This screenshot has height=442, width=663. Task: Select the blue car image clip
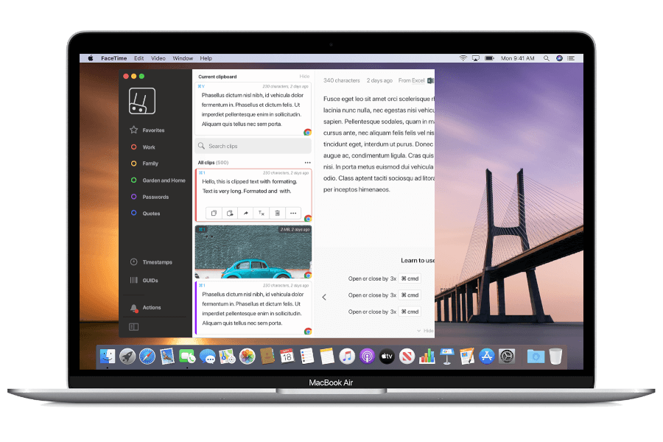tap(253, 252)
